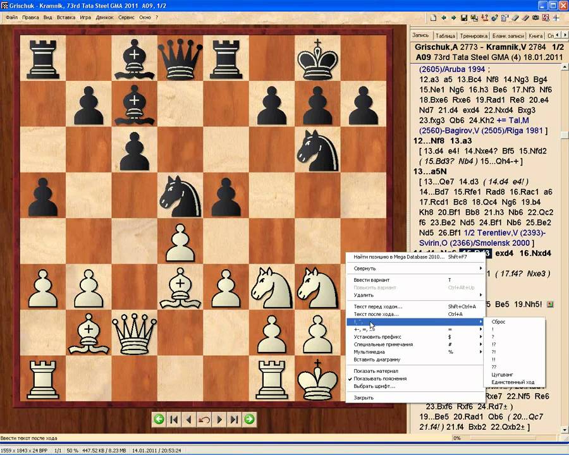Click the globe with question mark icon
The height and width of the screenshot is (455, 569).
(x=494, y=18)
